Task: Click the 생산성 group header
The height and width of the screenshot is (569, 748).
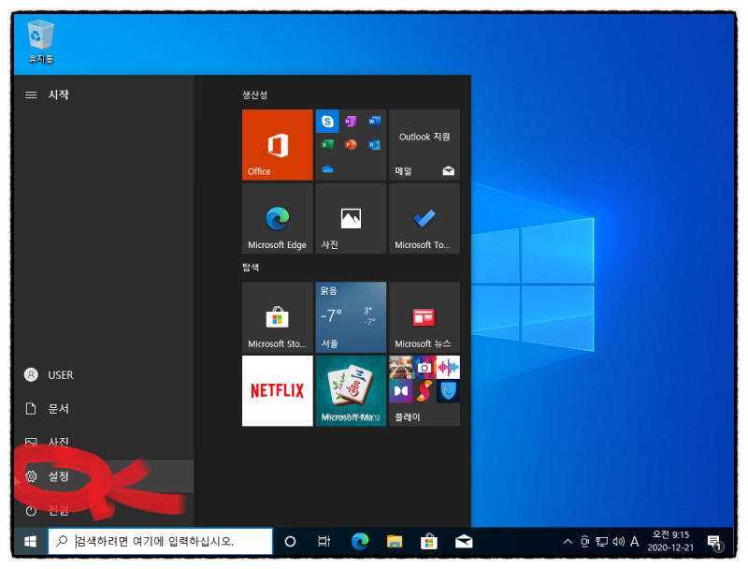Action: point(254,95)
